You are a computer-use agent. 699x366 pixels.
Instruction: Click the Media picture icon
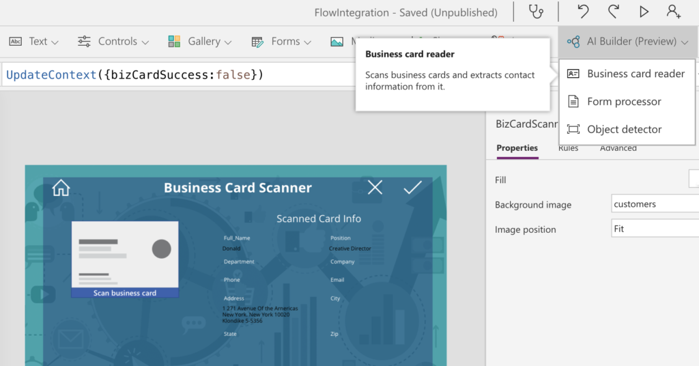point(337,42)
